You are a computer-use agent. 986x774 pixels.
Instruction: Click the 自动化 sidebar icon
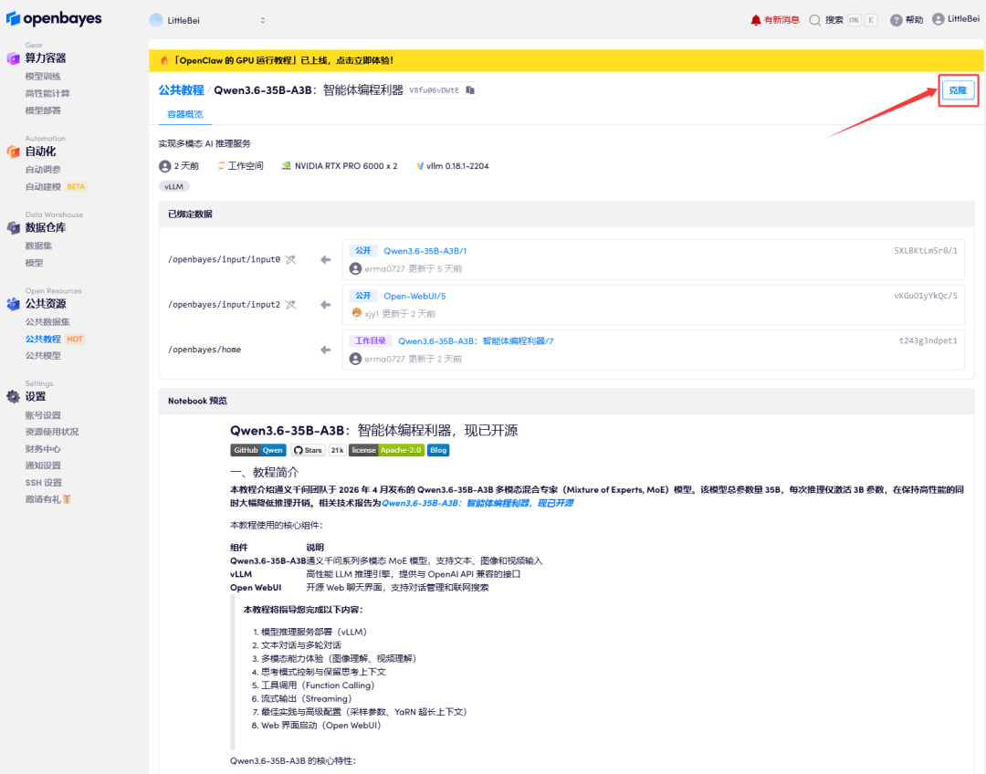(x=13, y=152)
